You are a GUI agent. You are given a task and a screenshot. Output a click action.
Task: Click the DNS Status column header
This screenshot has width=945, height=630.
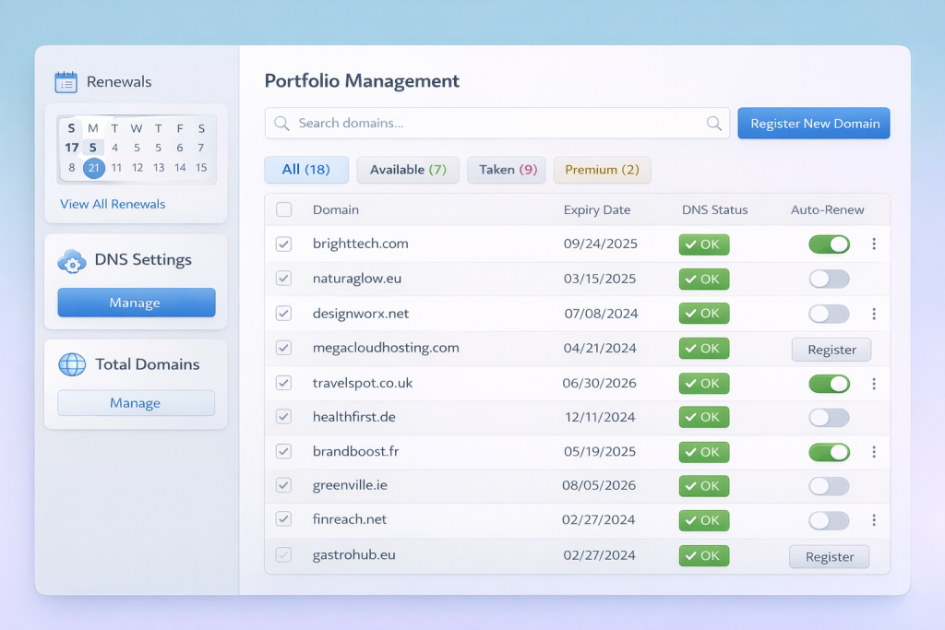(x=715, y=209)
